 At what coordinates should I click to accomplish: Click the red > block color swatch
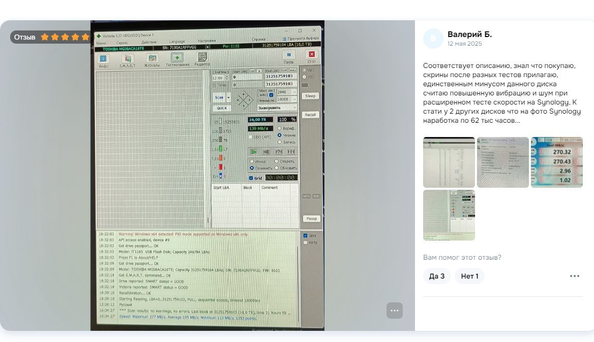coord(221,167)
